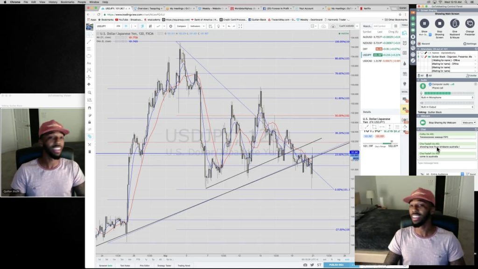Click the Stop Showing Screen button
The width and height of the screenshot is (478, 269).
tap(439, 23)
